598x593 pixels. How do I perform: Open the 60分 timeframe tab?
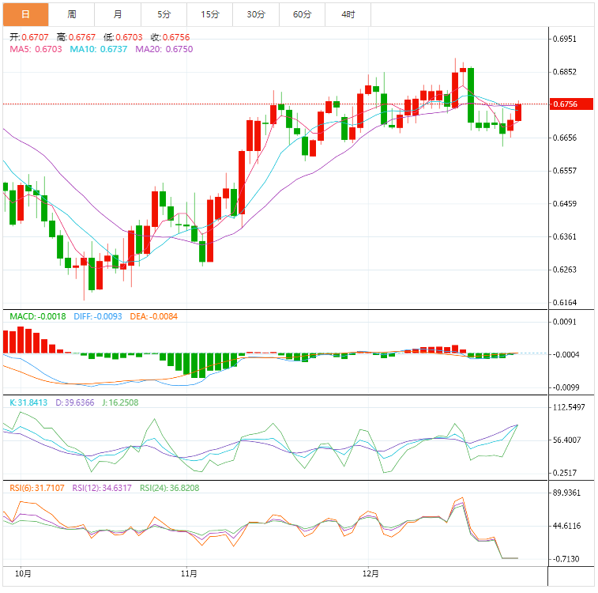tap(302, 14)
